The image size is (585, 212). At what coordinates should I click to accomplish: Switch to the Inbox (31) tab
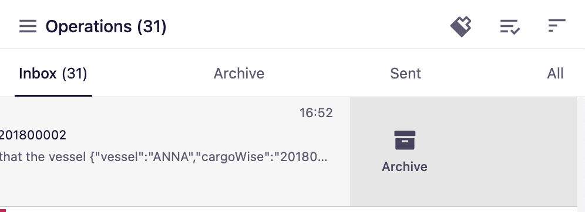[53, 74]
